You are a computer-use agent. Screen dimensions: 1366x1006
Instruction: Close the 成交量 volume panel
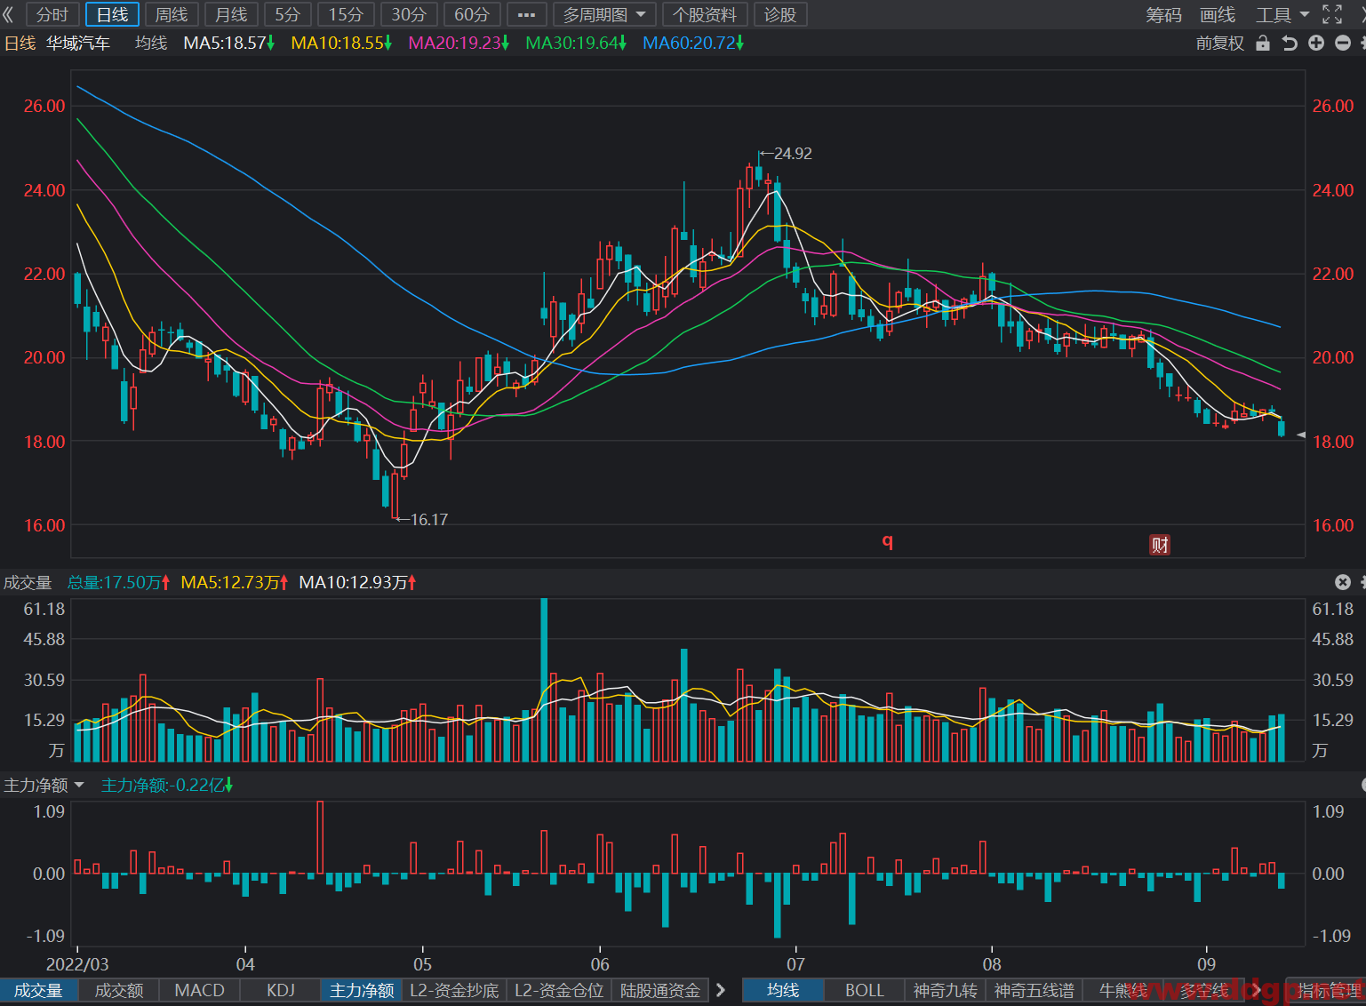[1343, 582]
